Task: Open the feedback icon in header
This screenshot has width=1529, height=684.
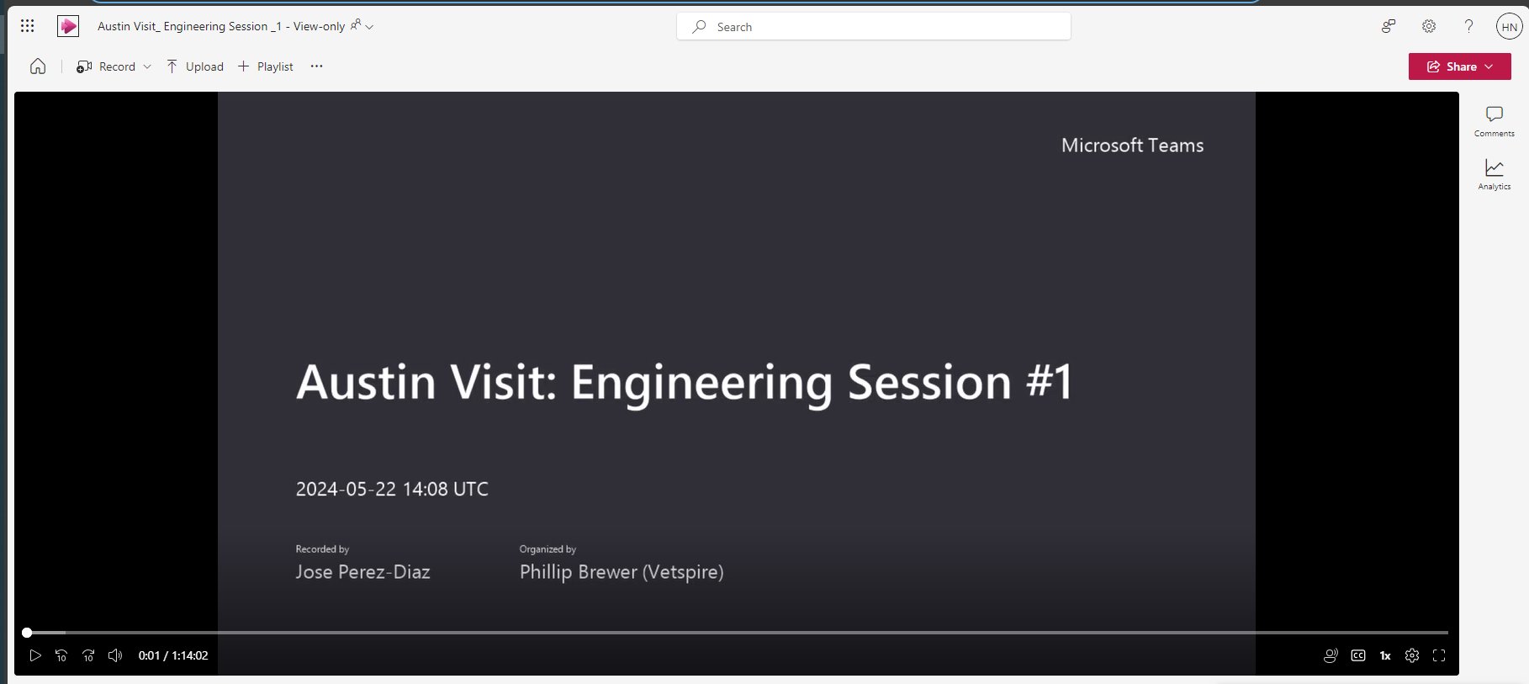Action: pyautogui.click(x=1389, y=26)
